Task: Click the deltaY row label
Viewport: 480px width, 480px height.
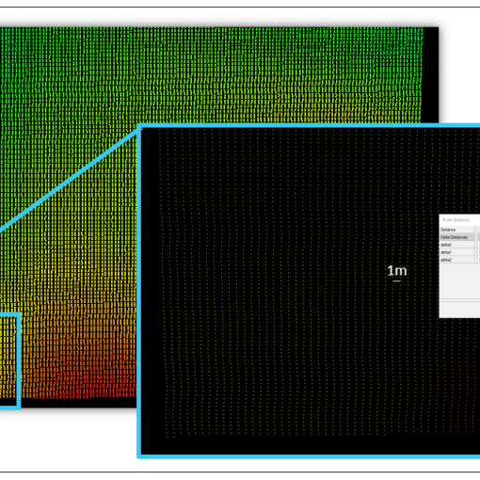Action: pos(446,252)
